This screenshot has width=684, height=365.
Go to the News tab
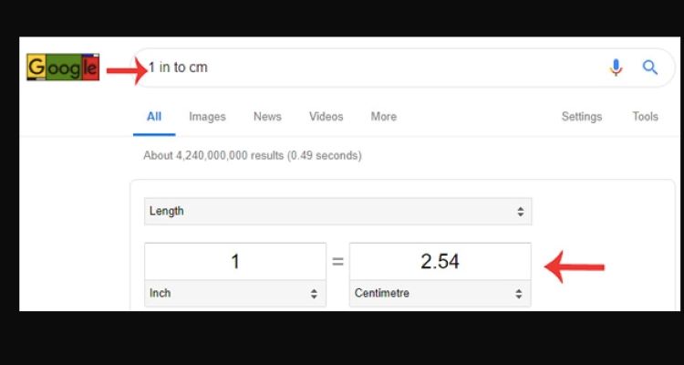pyautogui.click(x=267, y=117)
